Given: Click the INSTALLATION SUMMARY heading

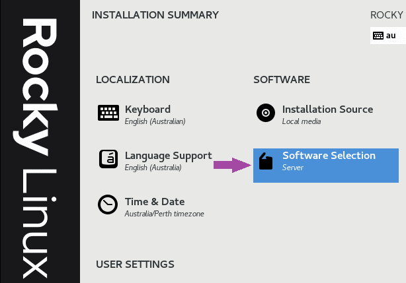Looking at the screenshot, I should 155,15.
